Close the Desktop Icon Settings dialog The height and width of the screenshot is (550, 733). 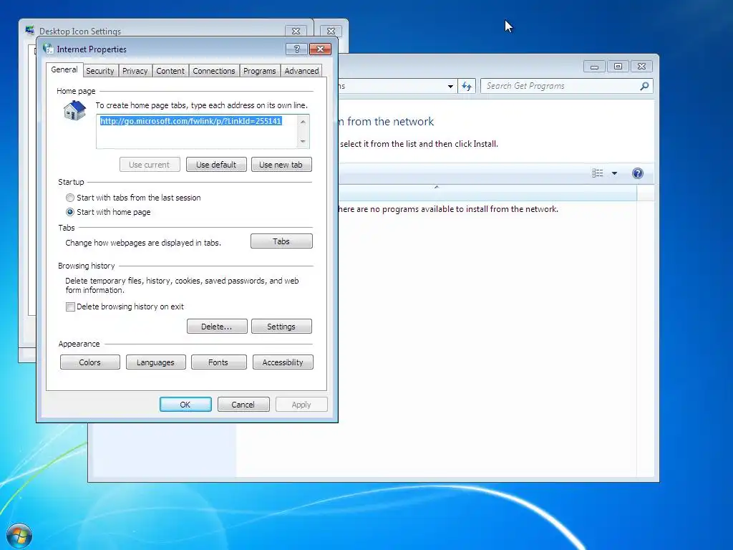point(296,32)
